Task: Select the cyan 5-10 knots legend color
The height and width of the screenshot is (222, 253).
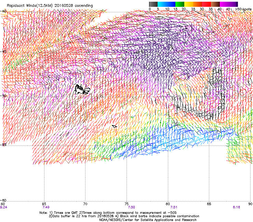Action: (162, 4)
